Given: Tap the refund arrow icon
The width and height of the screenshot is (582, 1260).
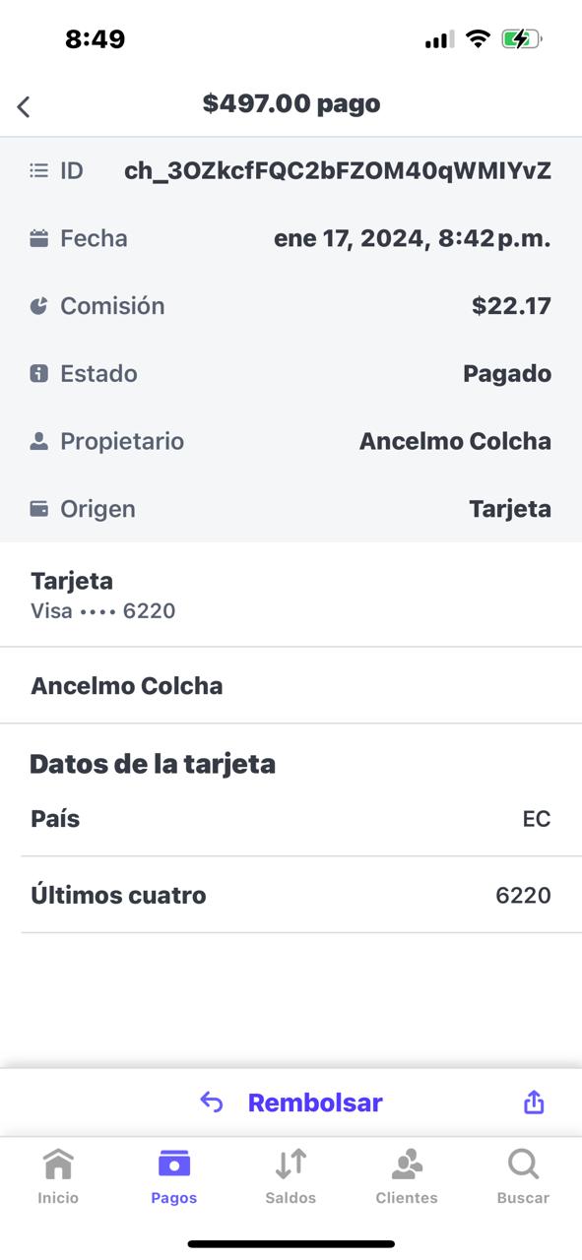Looking at the screenshot, I should pyautogui.click(x=212, y=1102).
